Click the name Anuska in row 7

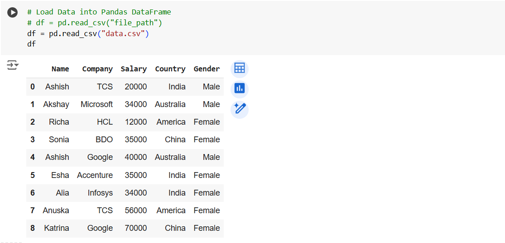tap(56, 210)
